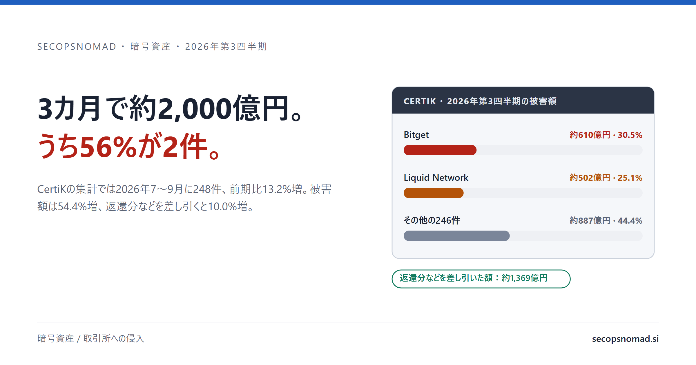Open the secopsnomad.si link in footer
Viewport: 696px width, 365px height.
point(625,338)
